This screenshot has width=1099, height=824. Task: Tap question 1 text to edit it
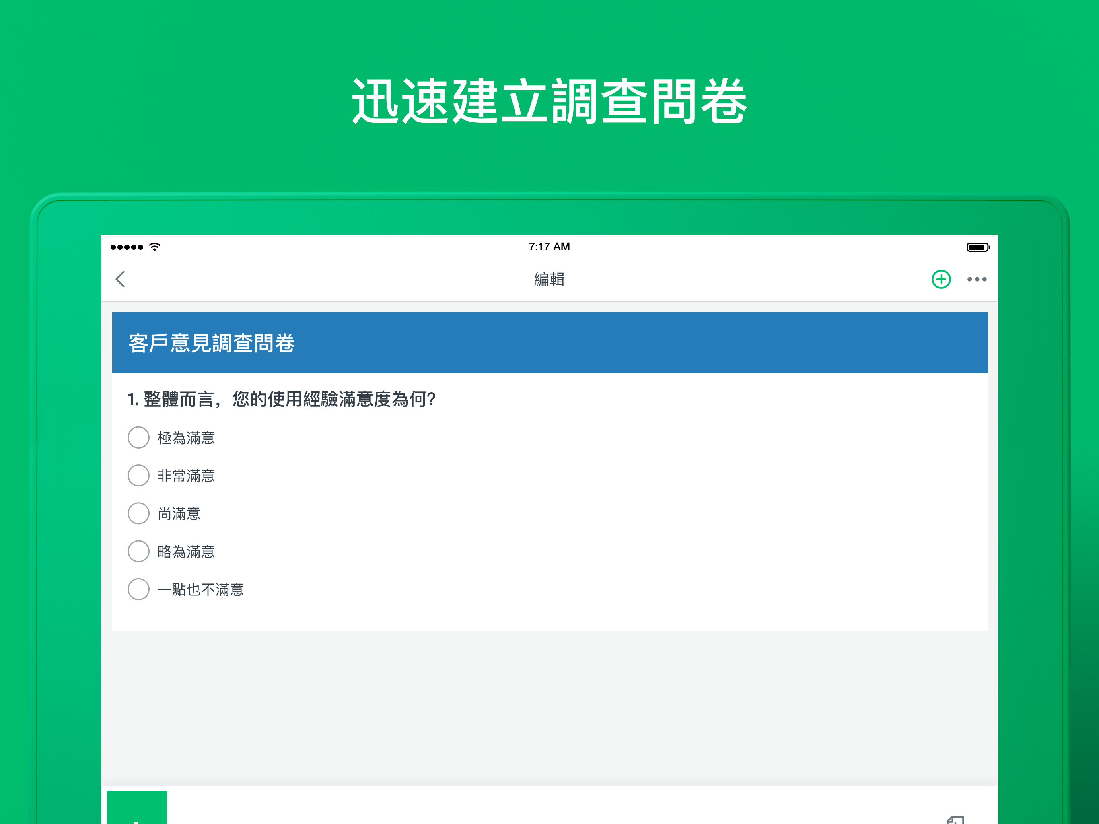click(x=282, y=399)
